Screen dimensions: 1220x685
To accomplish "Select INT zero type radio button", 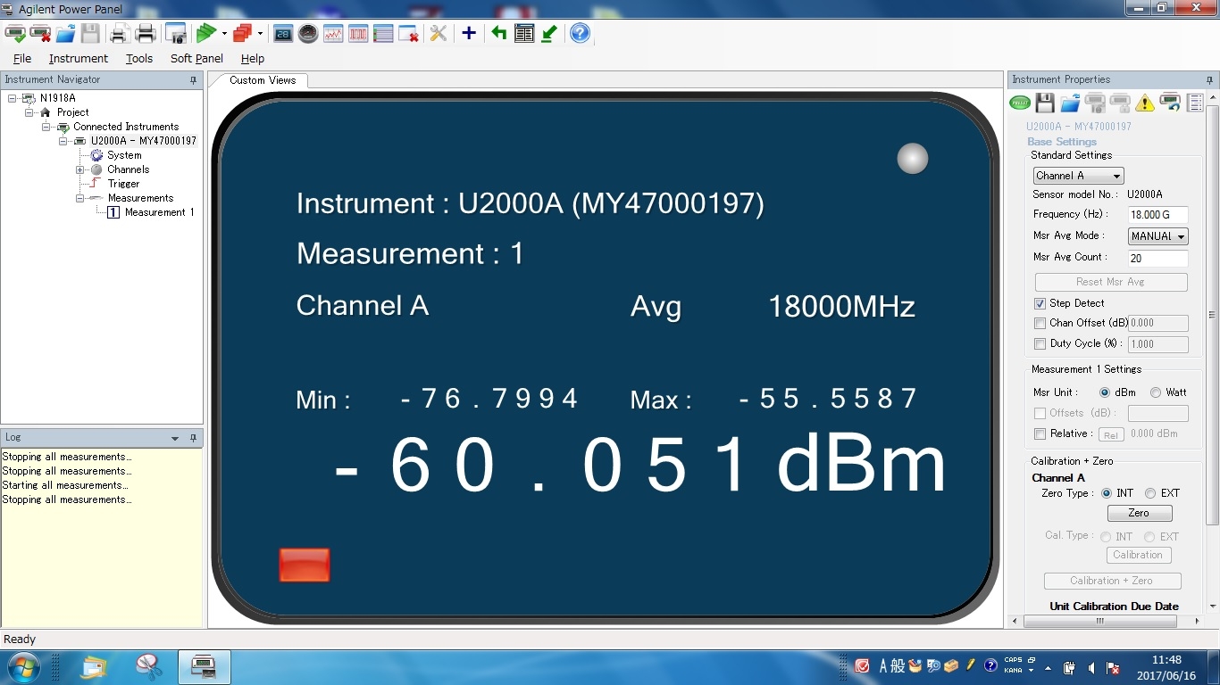I will coord(1107,493).
